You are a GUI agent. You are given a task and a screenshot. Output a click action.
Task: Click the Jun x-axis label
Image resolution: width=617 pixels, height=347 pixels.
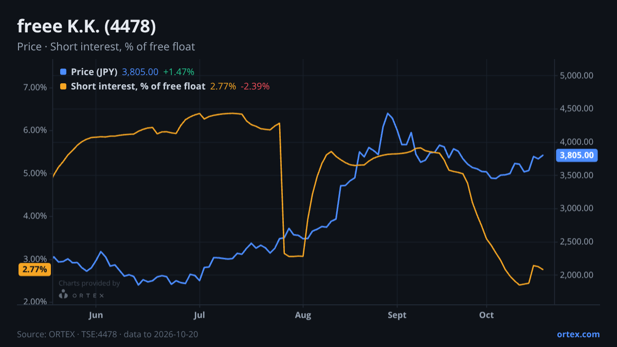[96, 315]
